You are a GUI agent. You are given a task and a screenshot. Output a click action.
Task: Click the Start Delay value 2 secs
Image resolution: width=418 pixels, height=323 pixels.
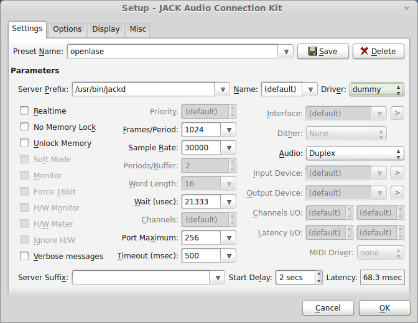click(295, 278)
